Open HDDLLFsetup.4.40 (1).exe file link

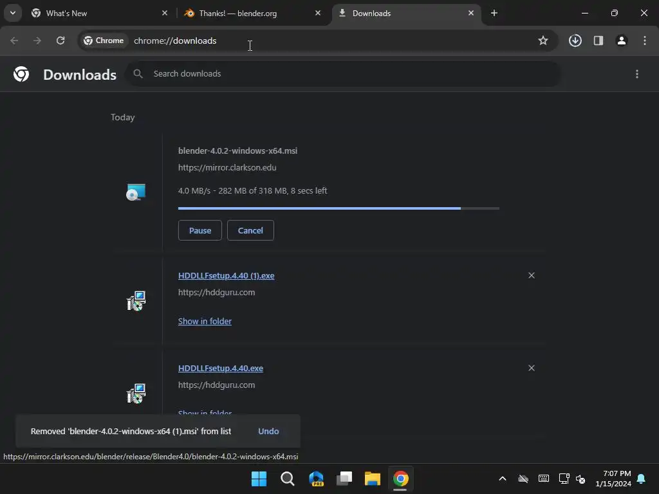point(226,276)
